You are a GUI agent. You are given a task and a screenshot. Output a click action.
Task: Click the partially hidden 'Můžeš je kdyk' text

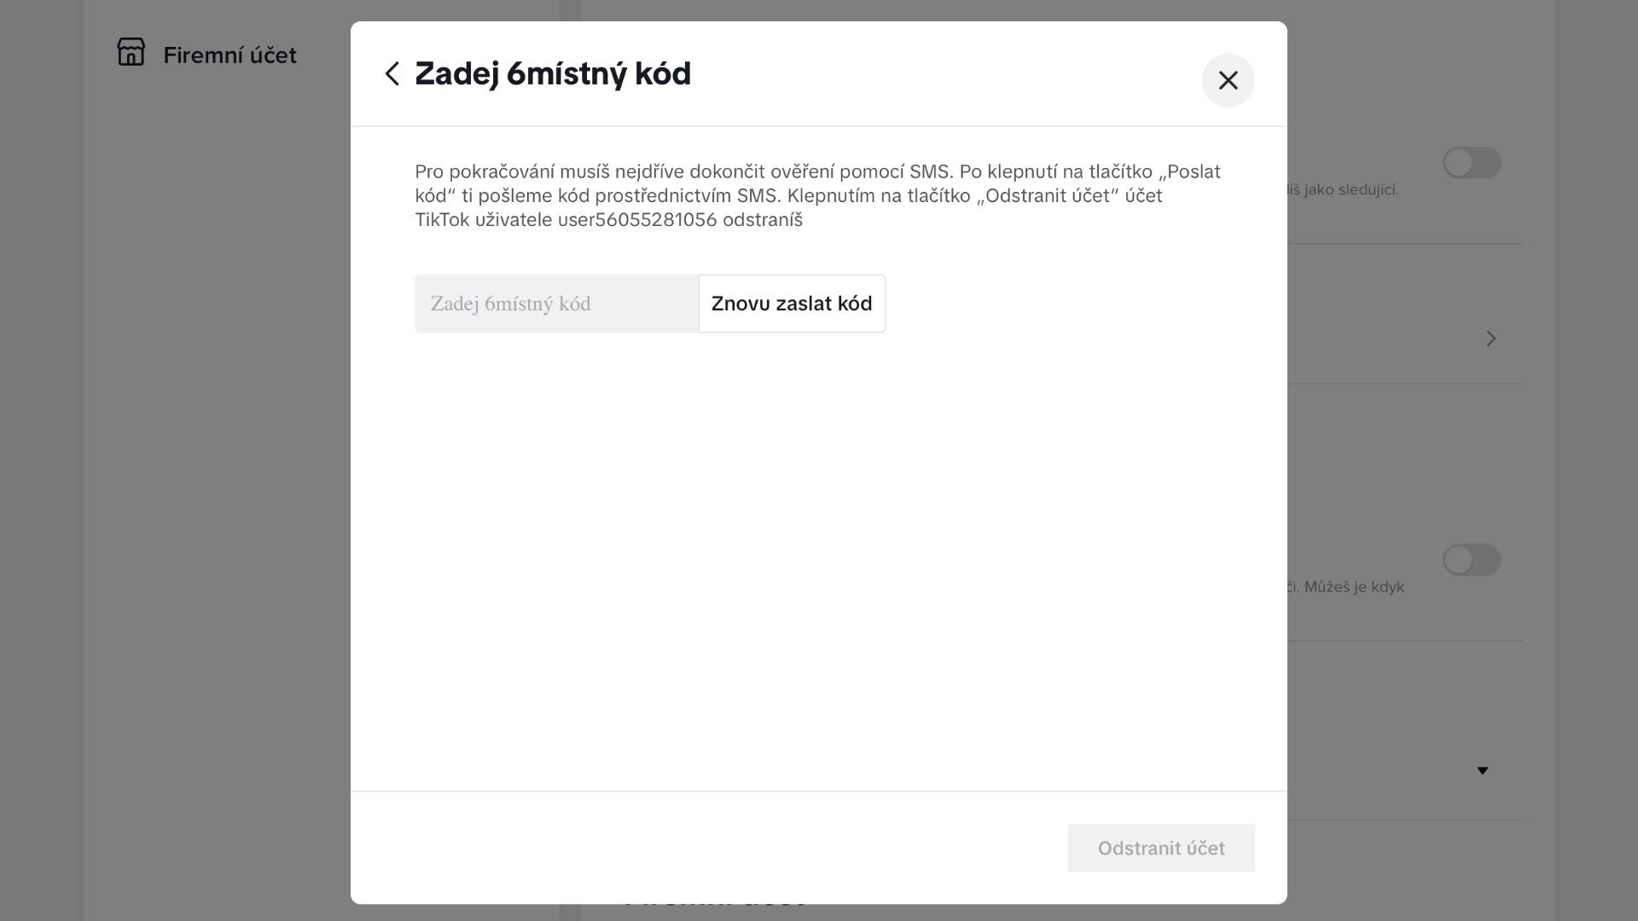[1345, 587]
